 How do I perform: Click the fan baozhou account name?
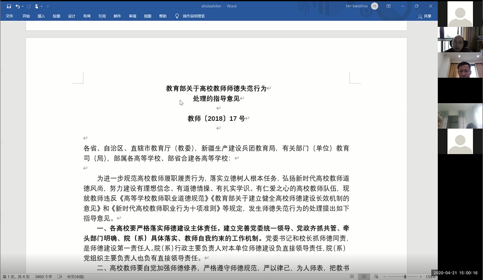pos(357,6)
